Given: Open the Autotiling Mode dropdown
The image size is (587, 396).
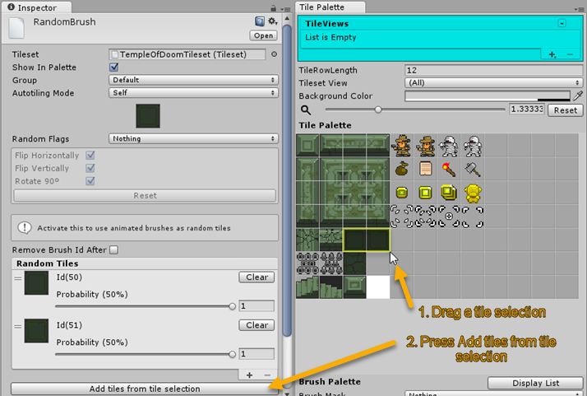Looking at the screenshot, I should tap(193, 93).
